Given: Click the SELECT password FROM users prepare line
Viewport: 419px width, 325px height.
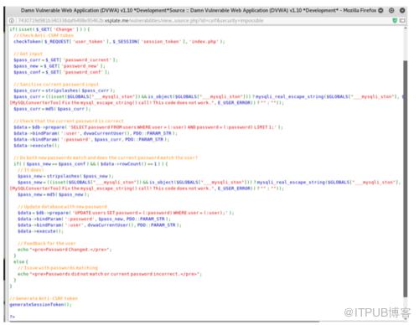Looking at the screenshot, I should [x=148, y=127].
